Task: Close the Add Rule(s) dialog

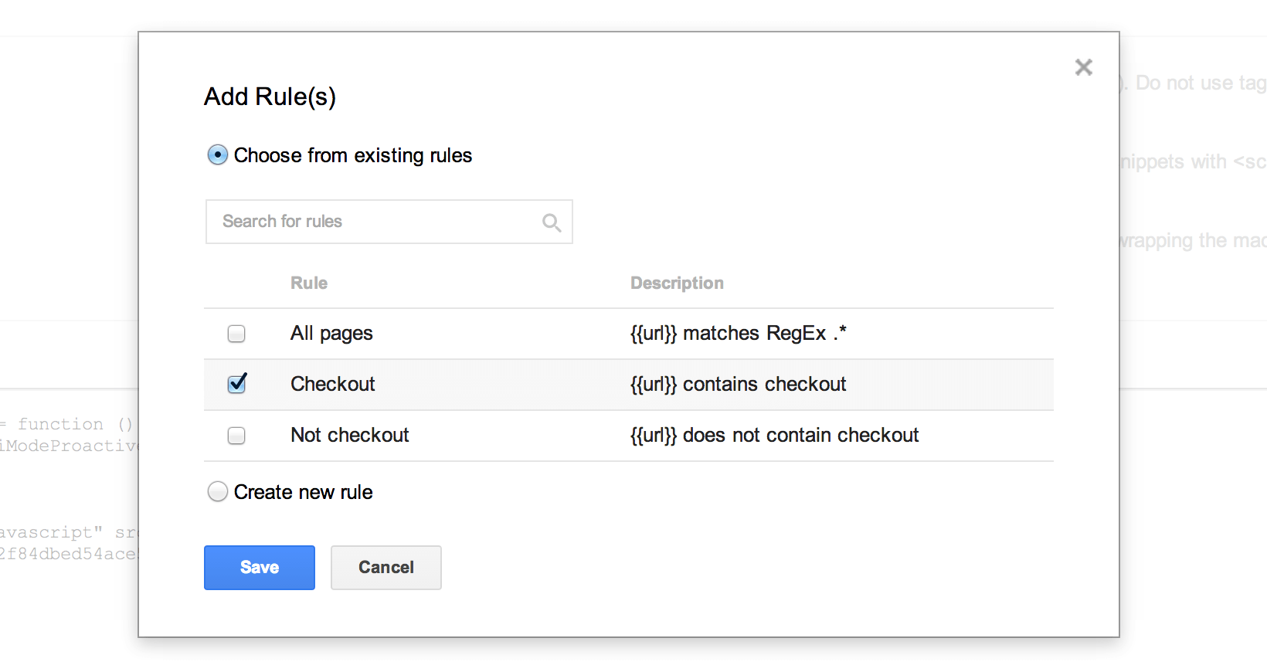Action: pos(1083,67)
